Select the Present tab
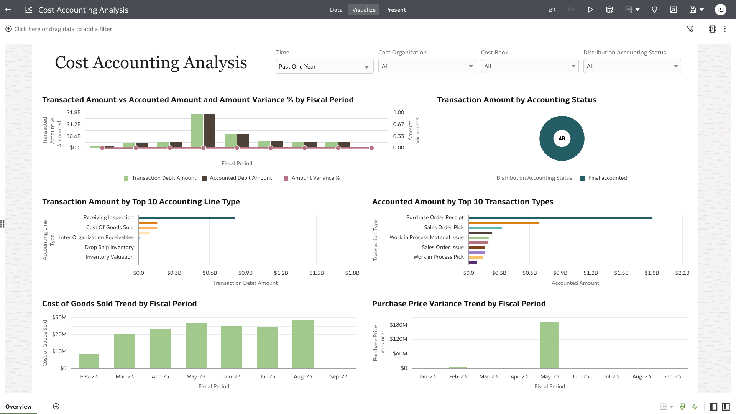The height and width of the screenshot is (414, 736). [395, 10]
